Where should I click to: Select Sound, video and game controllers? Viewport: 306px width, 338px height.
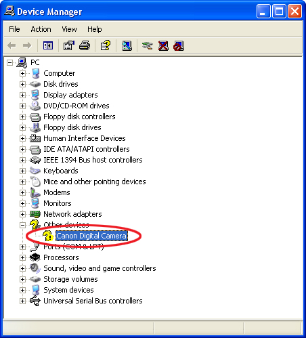pyautogui.click(x=100, y=268)
